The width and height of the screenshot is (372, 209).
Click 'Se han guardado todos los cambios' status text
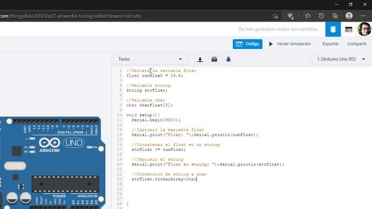pos(278,29)
